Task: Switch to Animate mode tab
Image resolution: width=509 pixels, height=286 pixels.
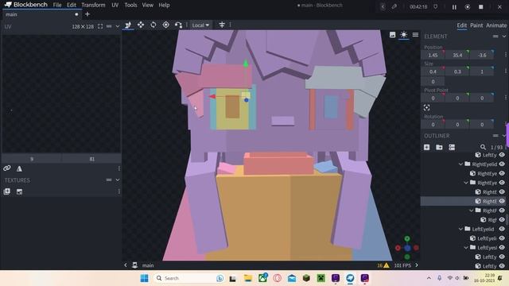Action: coord(496,25)
